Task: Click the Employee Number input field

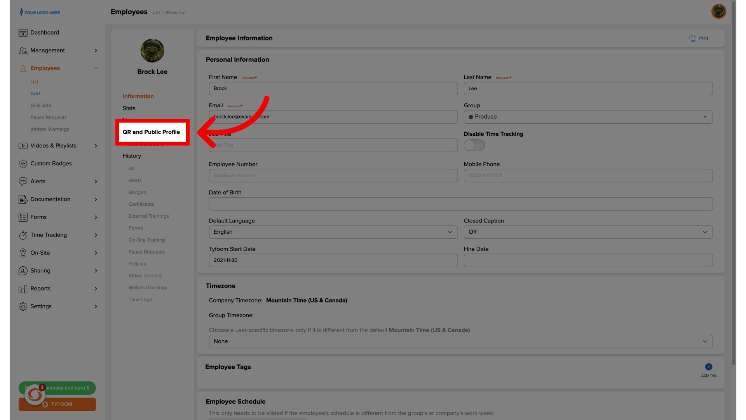Action: click(x=333, y=176)
